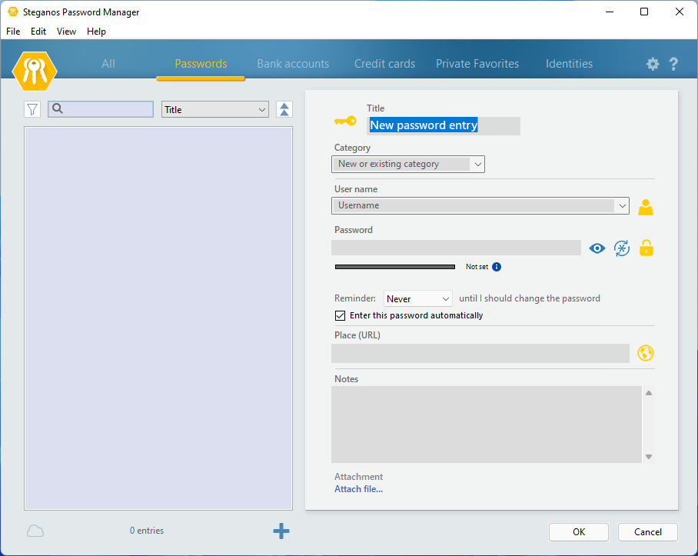
Task: Open the URL globe icon
Action: point(646,353)
